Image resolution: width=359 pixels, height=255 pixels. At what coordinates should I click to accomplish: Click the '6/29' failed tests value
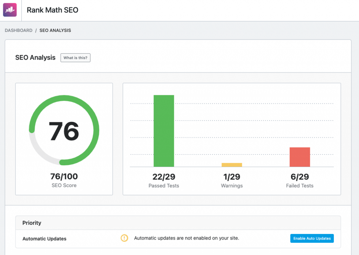[x=300, y=177]
